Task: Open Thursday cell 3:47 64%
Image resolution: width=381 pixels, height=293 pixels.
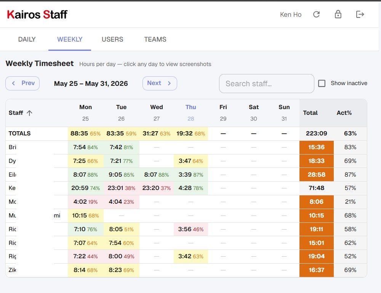Action: 191,161
